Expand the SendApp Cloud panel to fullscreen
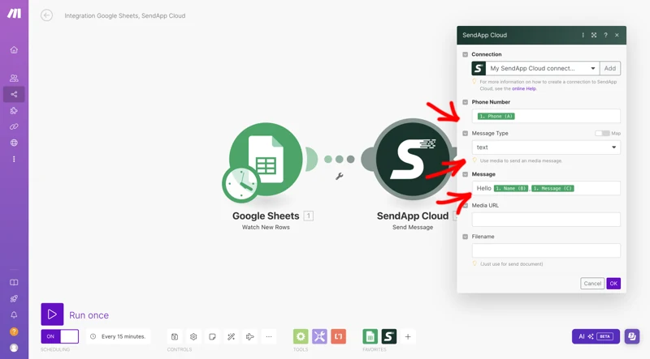 [594, 35]
